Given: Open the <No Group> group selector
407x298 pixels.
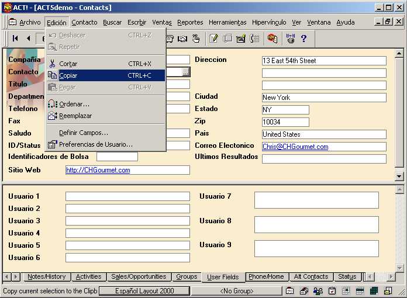Looking at the screenshot, I should pos(236,291).
